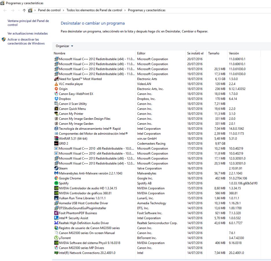Screen dimensions: 271x261
Task: Sort programs by Tamaño column
Action: pos(213,53)
